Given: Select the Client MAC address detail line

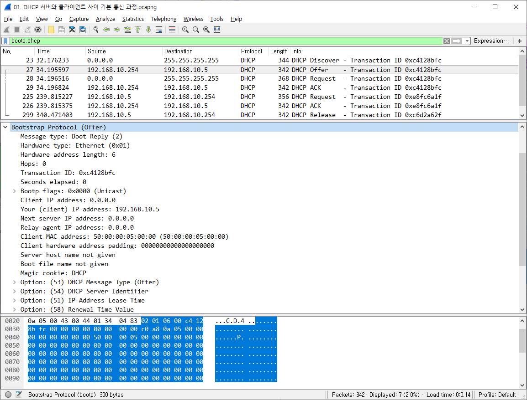Looking at the screenshot, I should pos(124,237).
